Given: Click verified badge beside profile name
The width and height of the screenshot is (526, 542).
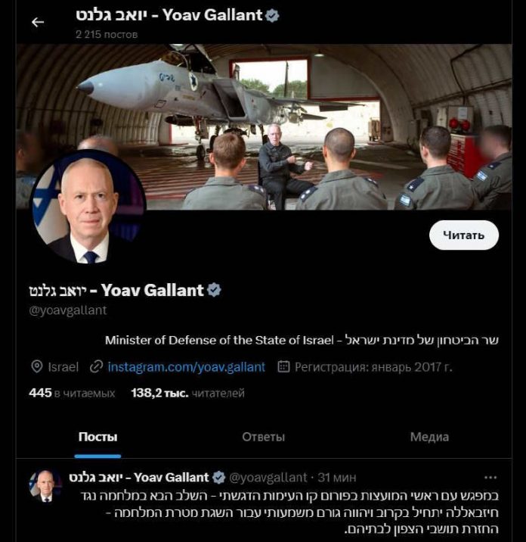Looking at the screenshot, I should point(214,289).
